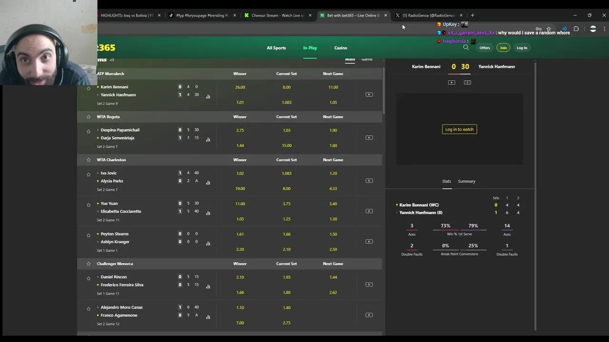Select the Main markets tab

point(350,59)
